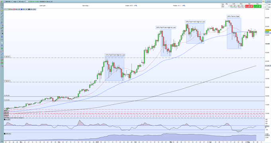Click the blue crosshair tool icon
Screen dimensions: 271x143
[x=2, y=37]
